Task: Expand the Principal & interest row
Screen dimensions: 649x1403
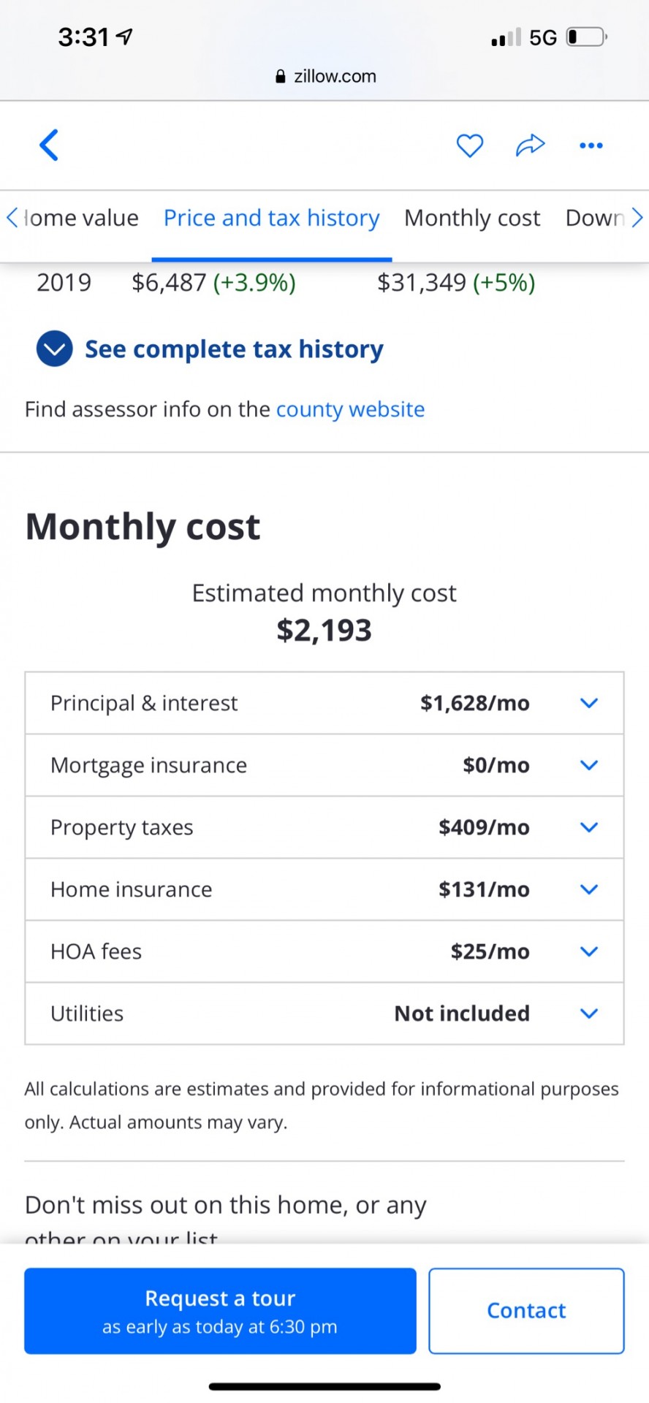Action: 324,703
